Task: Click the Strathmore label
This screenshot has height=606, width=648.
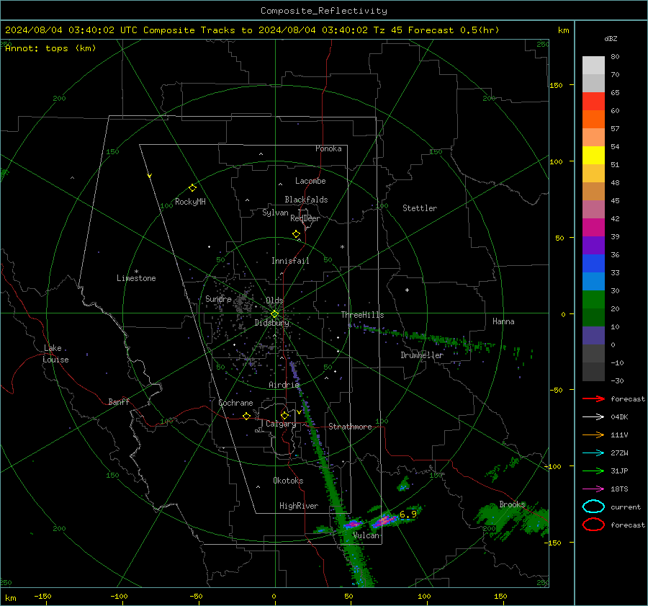Action: point(350,427)
